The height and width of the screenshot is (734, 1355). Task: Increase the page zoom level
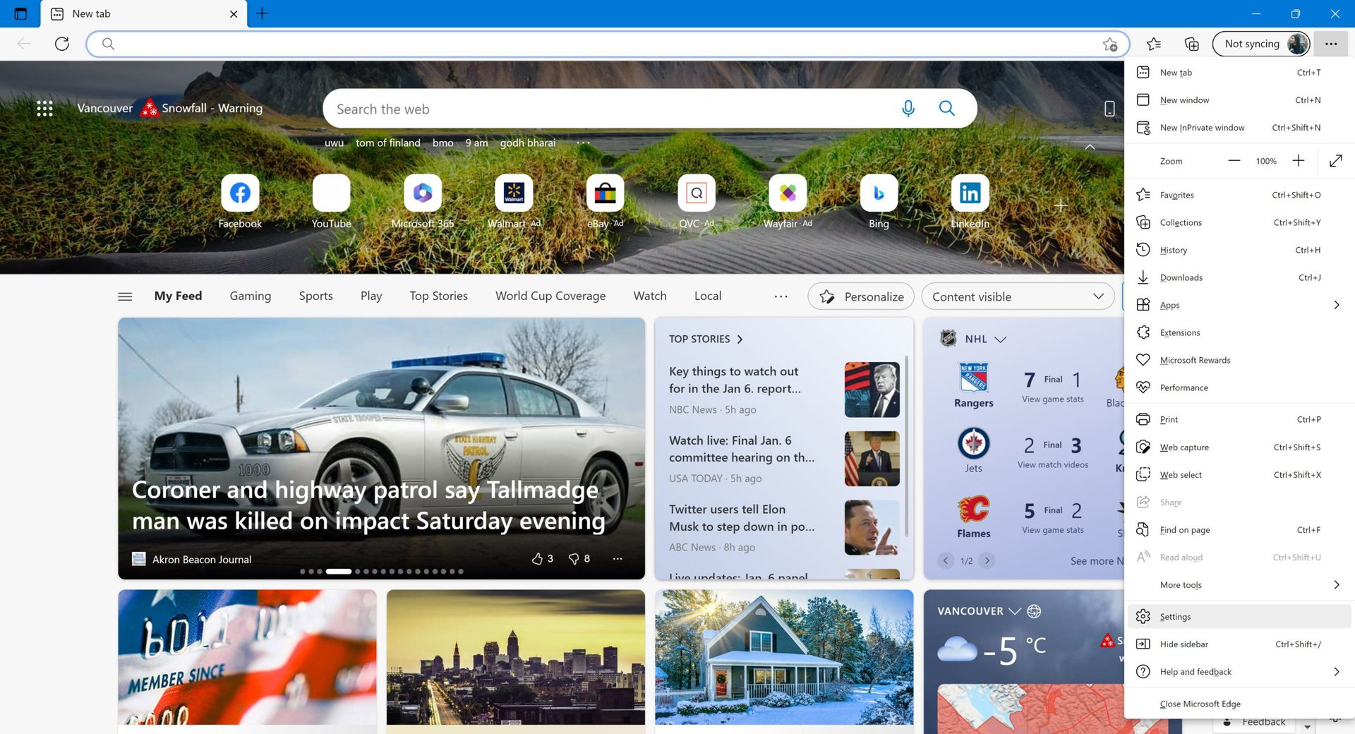pos(1299,161)
